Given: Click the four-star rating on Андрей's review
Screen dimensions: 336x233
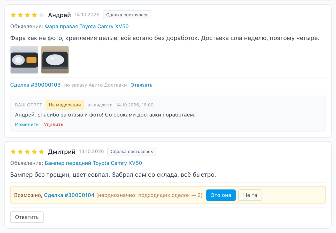Looking at the screenshot, I should click(27, 15).
